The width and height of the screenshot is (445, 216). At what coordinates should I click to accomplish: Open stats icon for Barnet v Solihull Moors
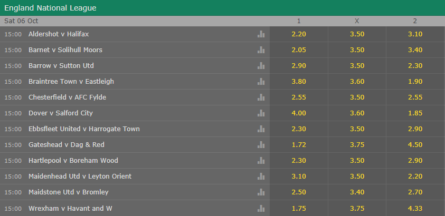click(261, 50)
